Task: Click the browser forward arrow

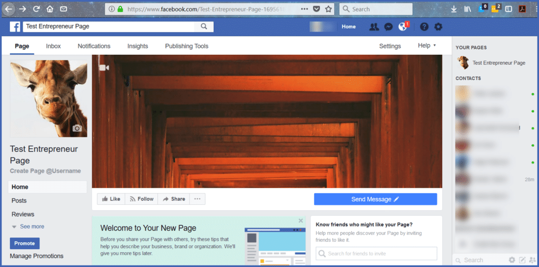Action: click(23, 9)
